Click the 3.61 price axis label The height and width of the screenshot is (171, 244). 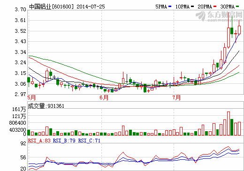(20, 20)
